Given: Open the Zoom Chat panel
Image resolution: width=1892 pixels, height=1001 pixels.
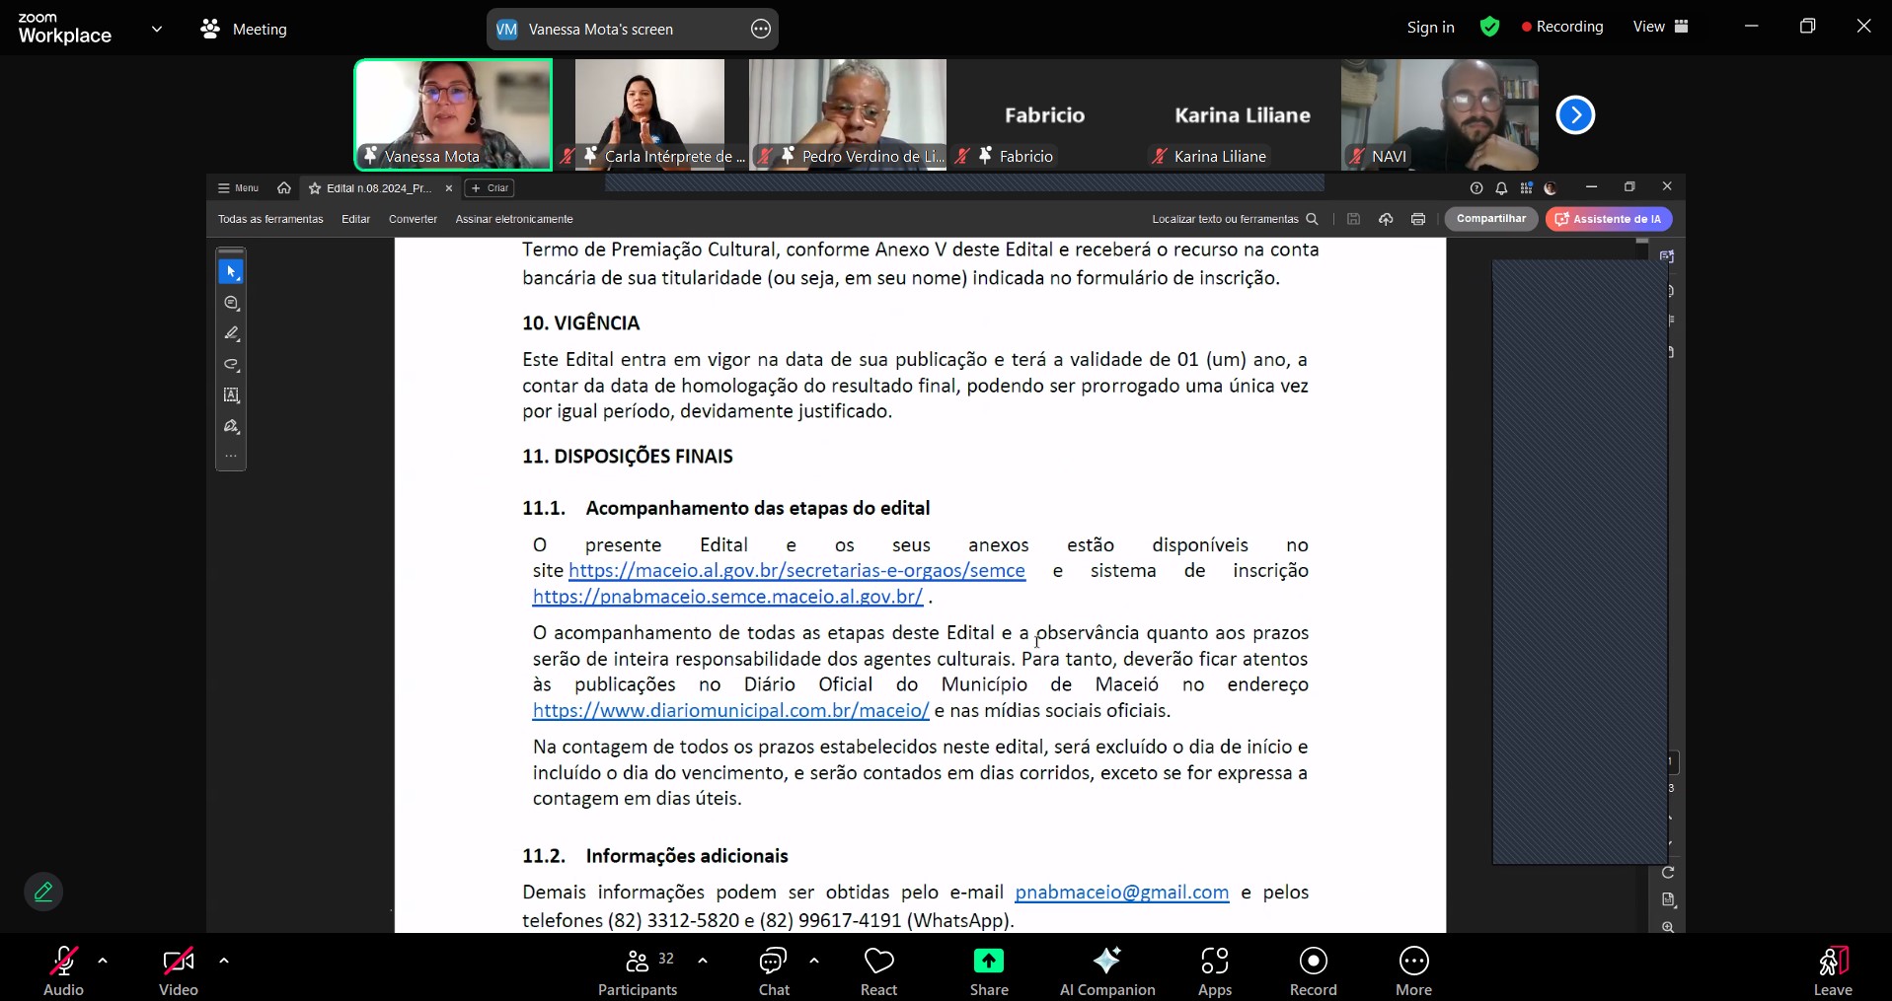Looking at the screenshot, I should [x=773, y=971].
